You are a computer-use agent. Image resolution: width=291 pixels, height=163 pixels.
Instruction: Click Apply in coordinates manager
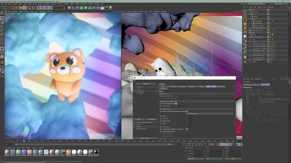click(233, 158)
